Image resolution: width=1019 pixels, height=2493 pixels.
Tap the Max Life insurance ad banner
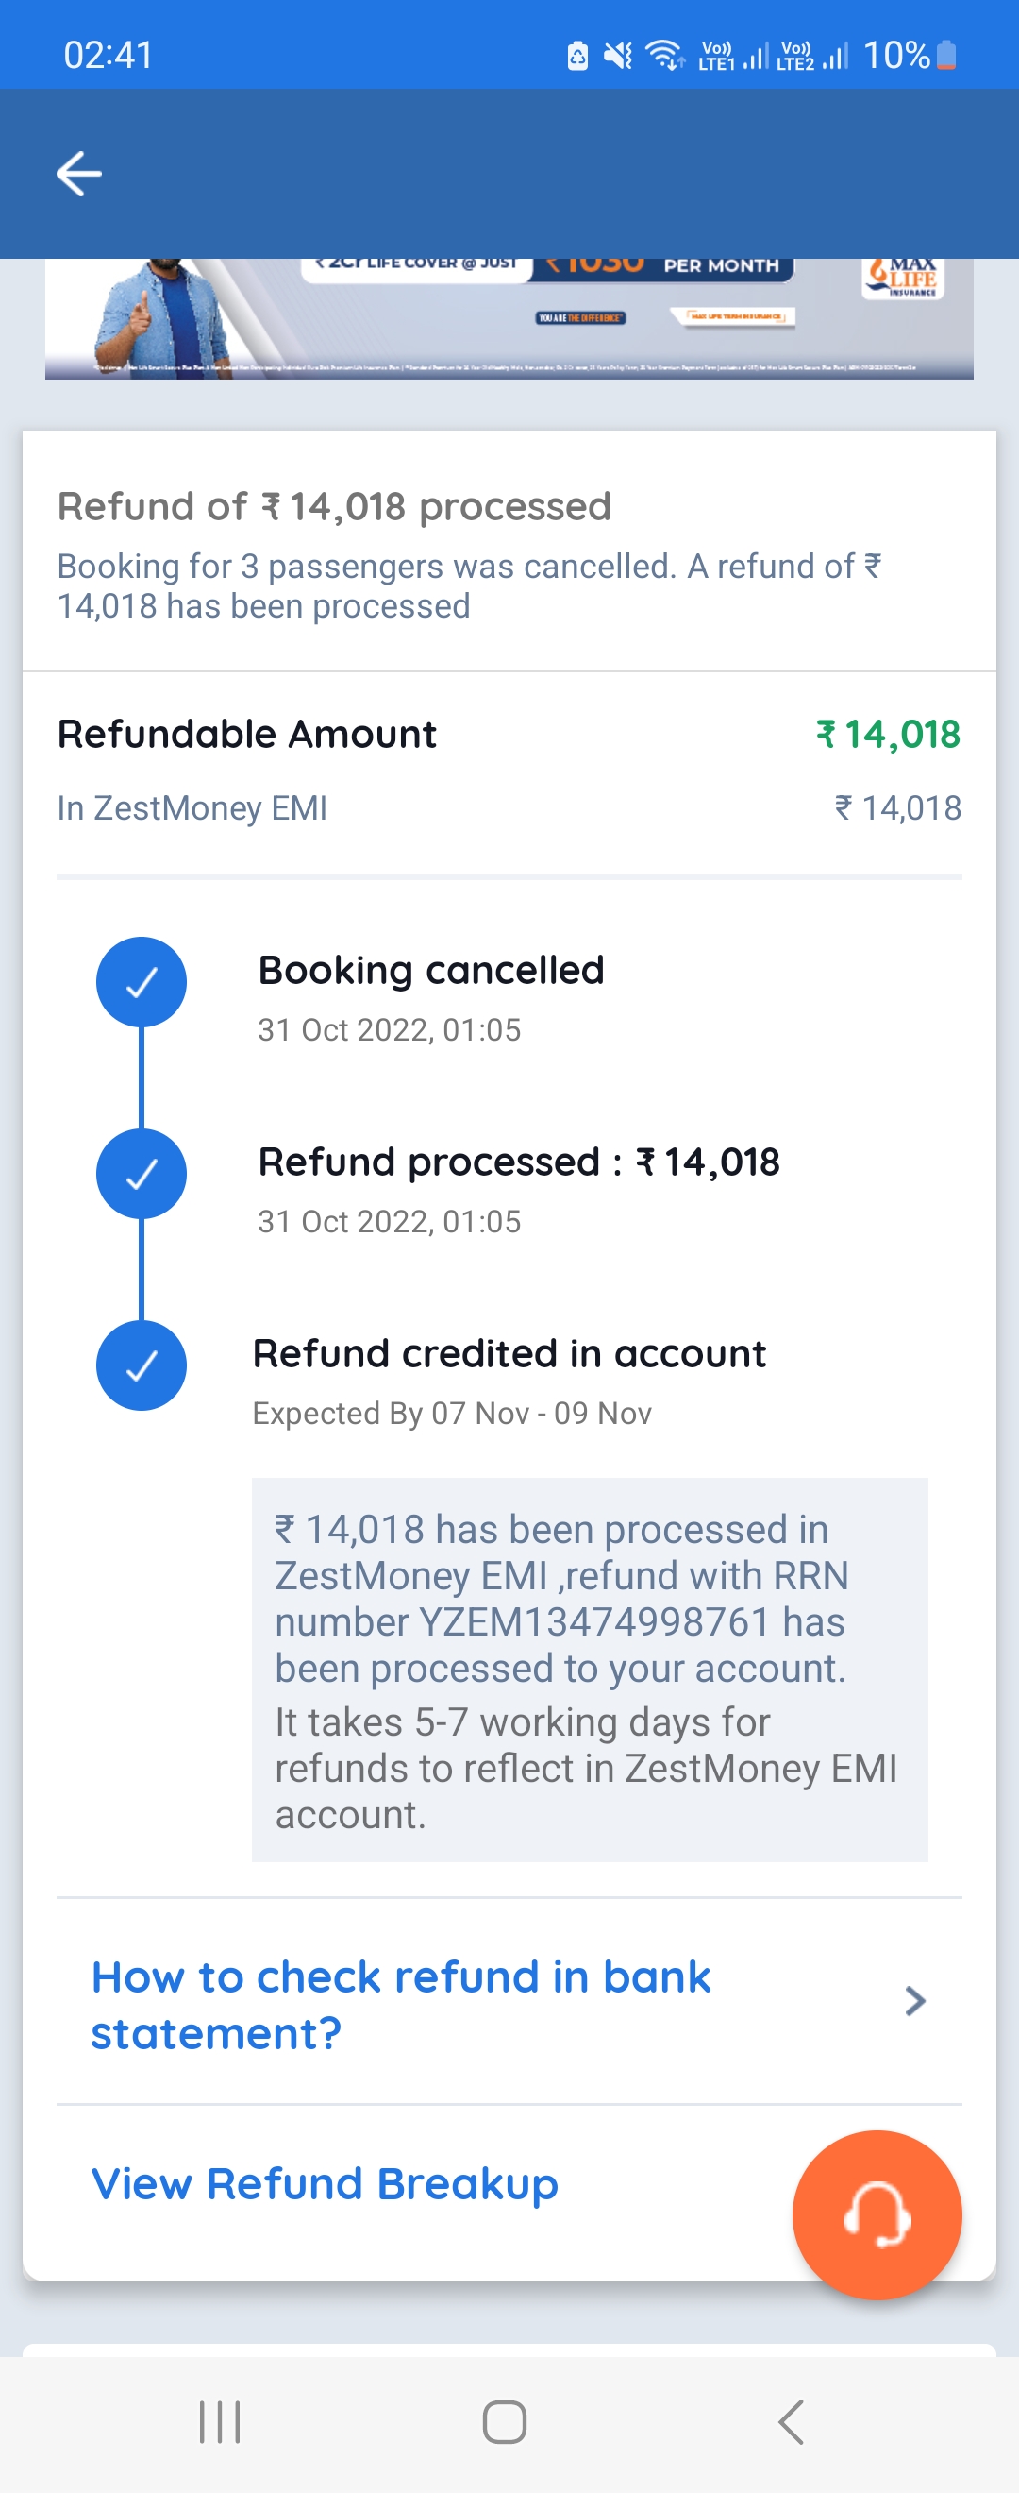tap(509, 318)
